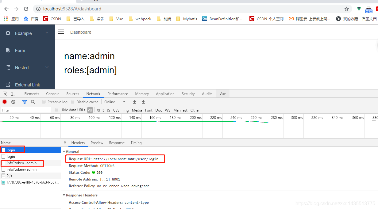Activate the inspect element picker icon
This screenshot has height=209, width=378.
tap(5, 93)
